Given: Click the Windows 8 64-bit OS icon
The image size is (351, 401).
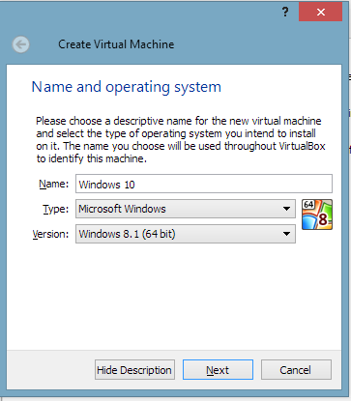Looking at the screenshot, I should click(317, 215).
